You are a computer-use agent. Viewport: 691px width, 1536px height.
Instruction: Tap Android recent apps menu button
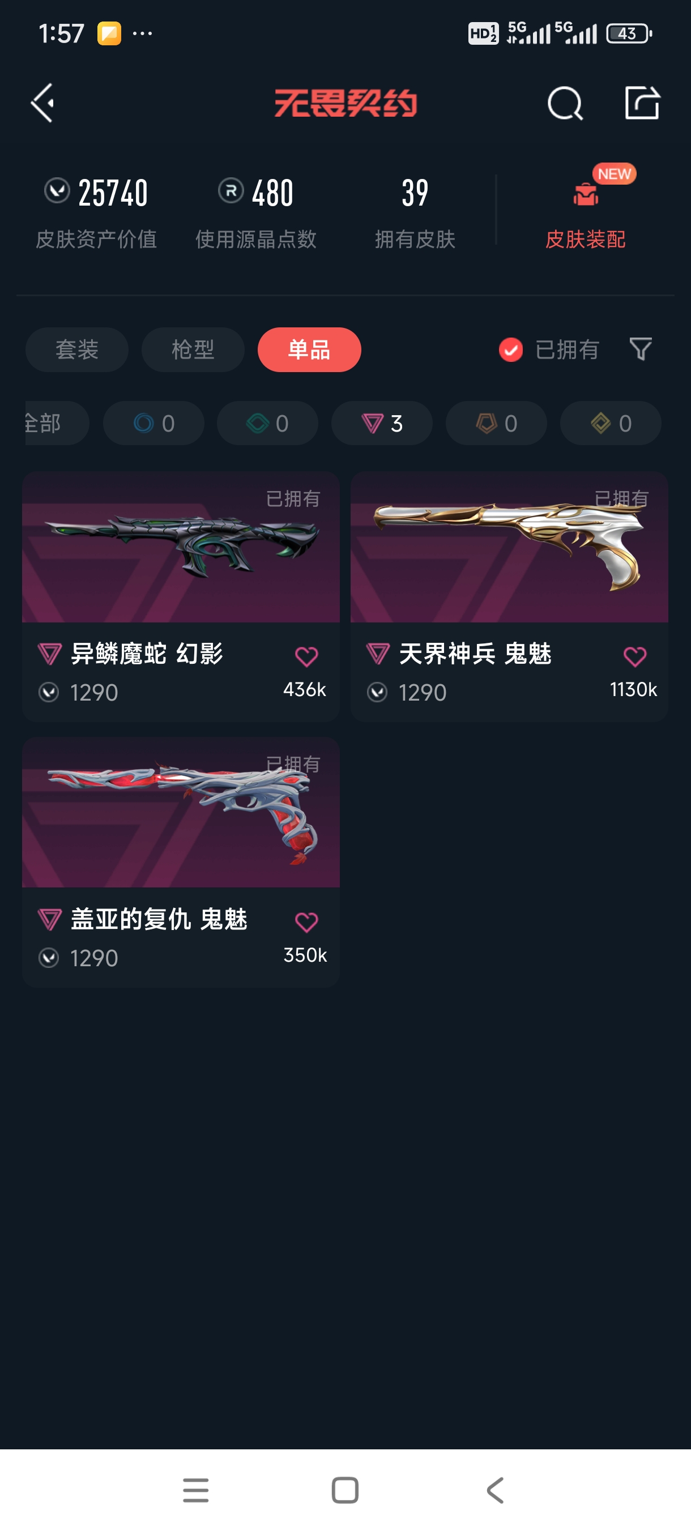(195, 1490)
